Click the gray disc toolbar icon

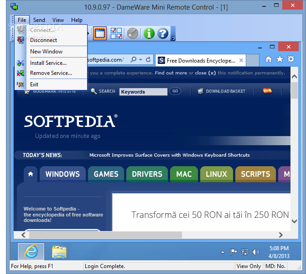click(x=133, y=33)
